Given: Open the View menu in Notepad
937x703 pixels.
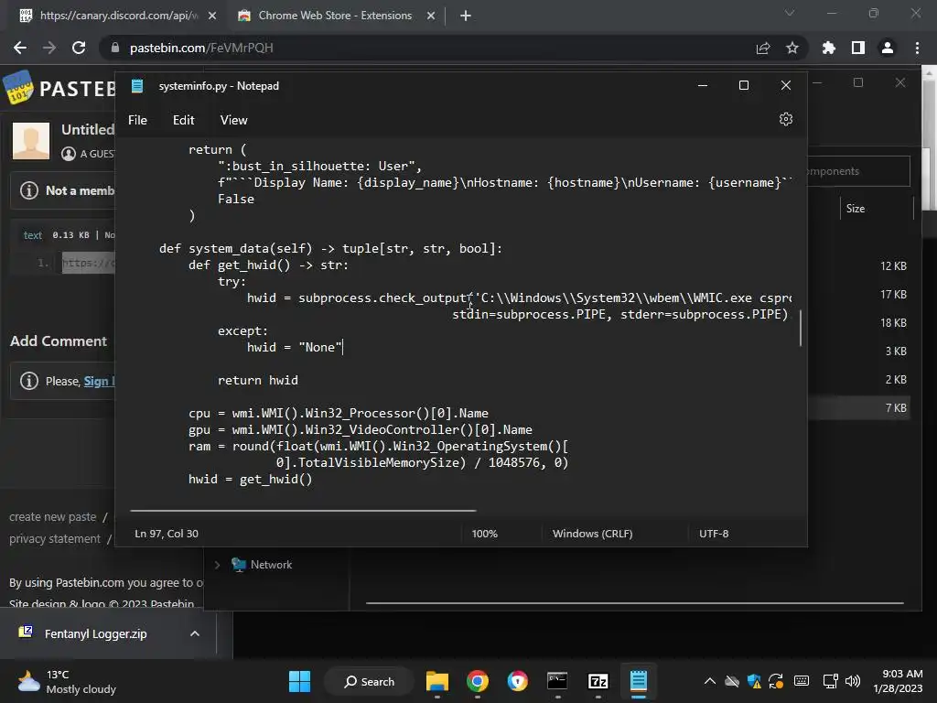Looking at the screenshot, I should pyautogui.click(x=233, y=120).
